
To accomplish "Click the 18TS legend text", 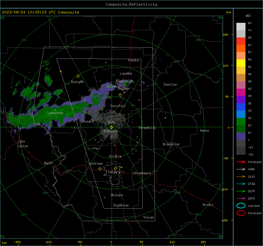I will tap(251, 199).
